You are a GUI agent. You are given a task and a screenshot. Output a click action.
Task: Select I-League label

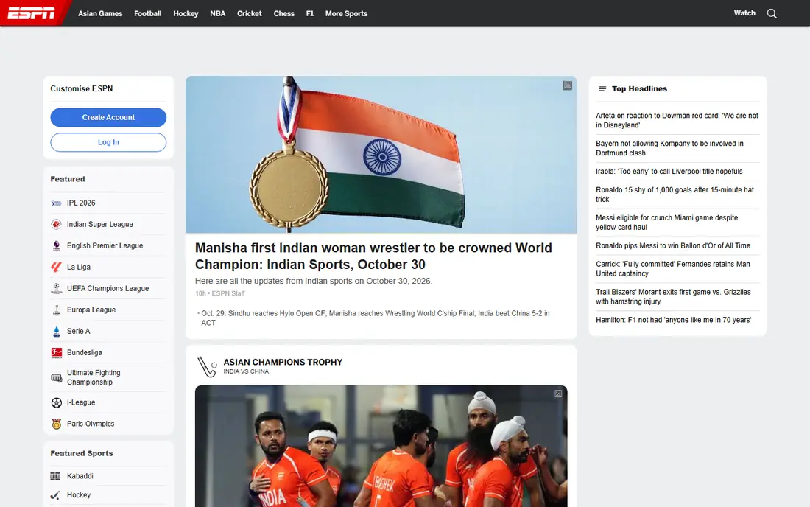coord(81,402)
